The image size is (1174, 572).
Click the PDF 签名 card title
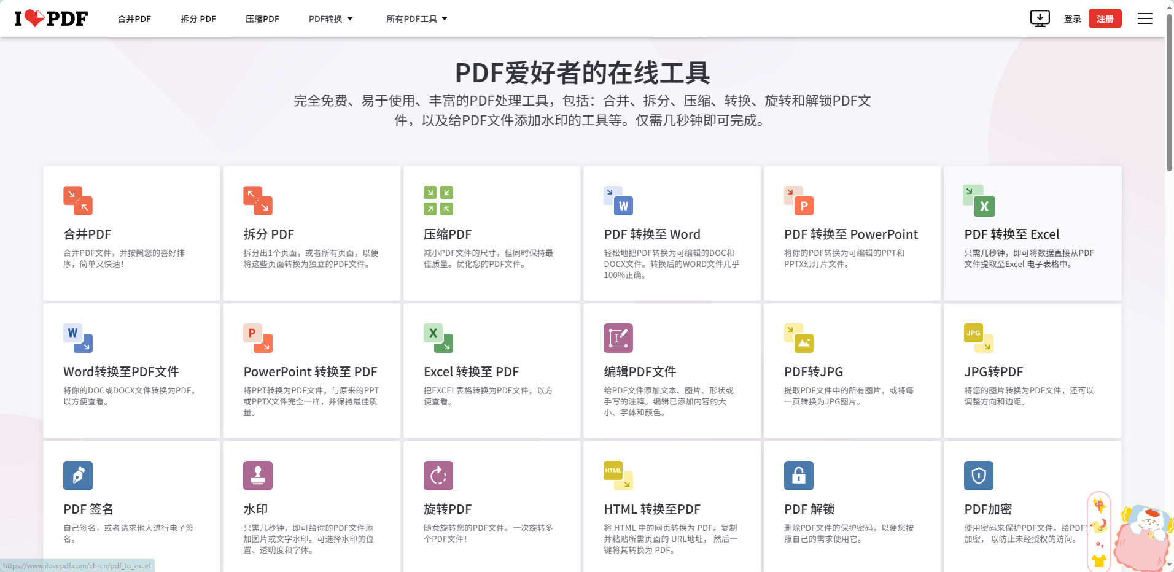click(x=88, y=509)
